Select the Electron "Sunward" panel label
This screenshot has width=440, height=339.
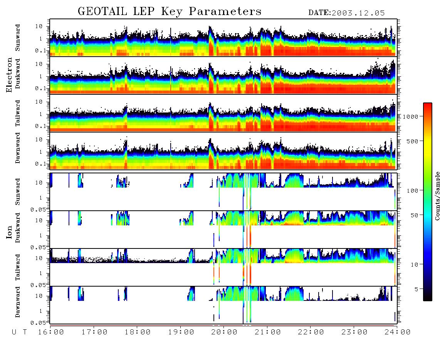(x=18, y=37)
